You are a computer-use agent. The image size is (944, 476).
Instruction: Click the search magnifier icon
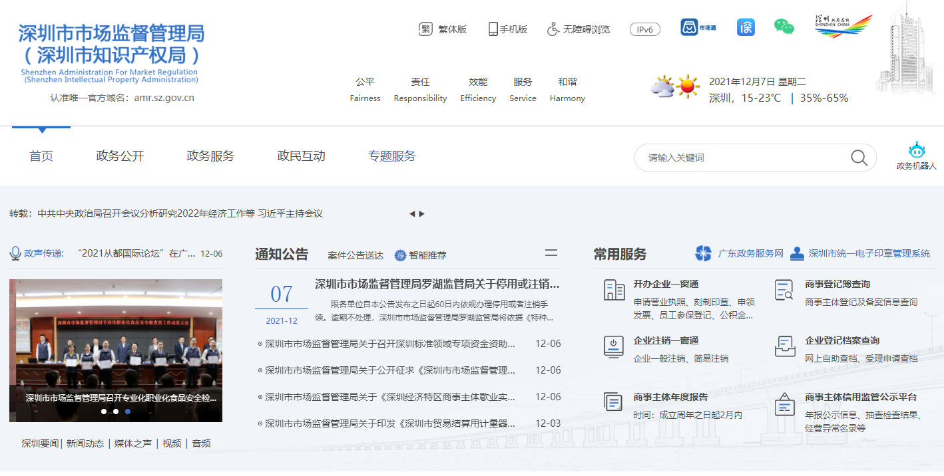(859, 158)
